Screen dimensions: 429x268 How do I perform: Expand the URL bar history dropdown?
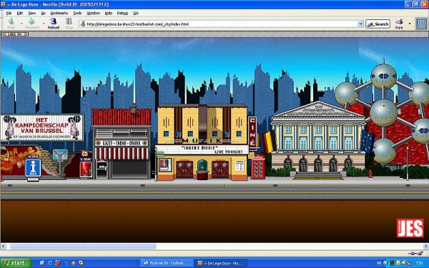click(360, 24)
